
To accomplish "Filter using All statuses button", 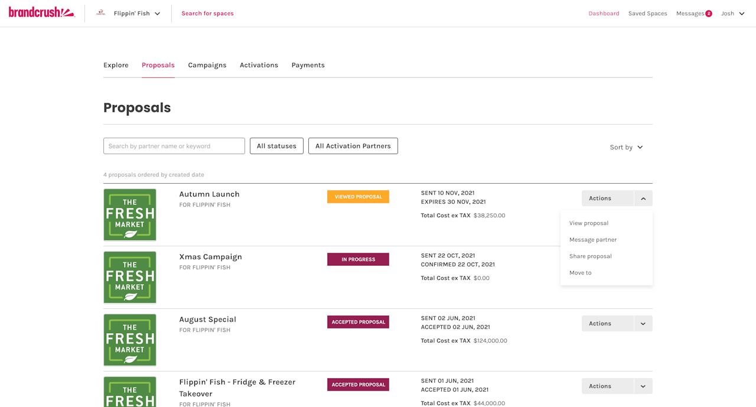I will 276,146.
